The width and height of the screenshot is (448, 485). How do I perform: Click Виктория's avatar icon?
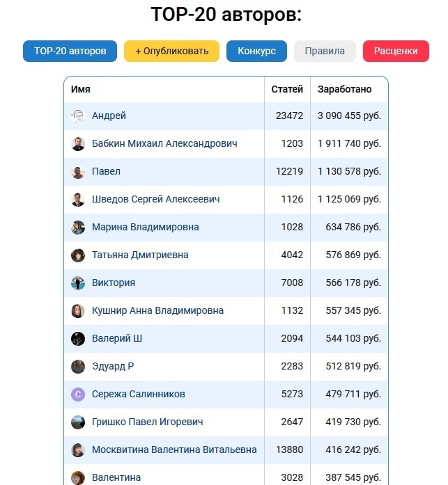(78, 283)
